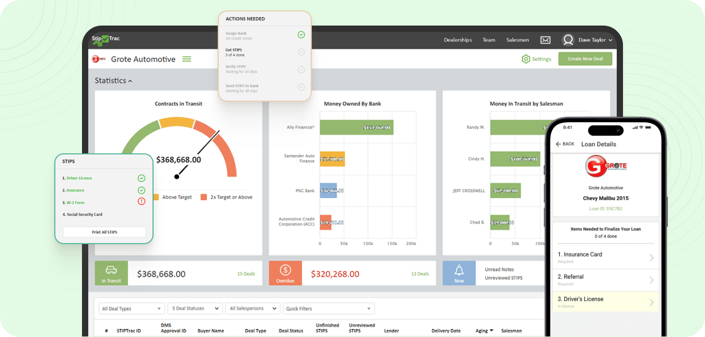Click the Randy M. salesman bar
Image resolution: width=705 pixels, height=337 pixels.
click(x=517, y=127)
